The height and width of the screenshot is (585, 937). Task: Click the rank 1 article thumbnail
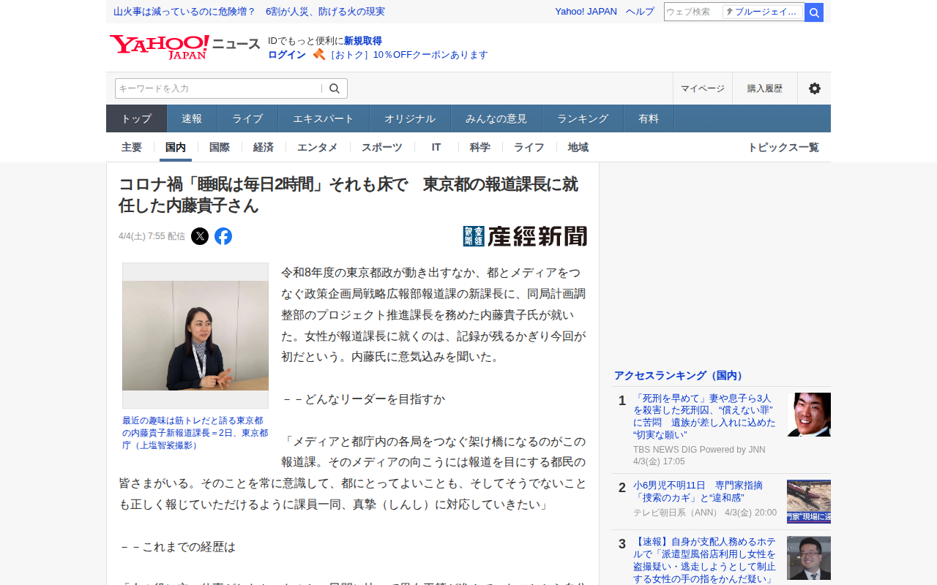point(809,415)
